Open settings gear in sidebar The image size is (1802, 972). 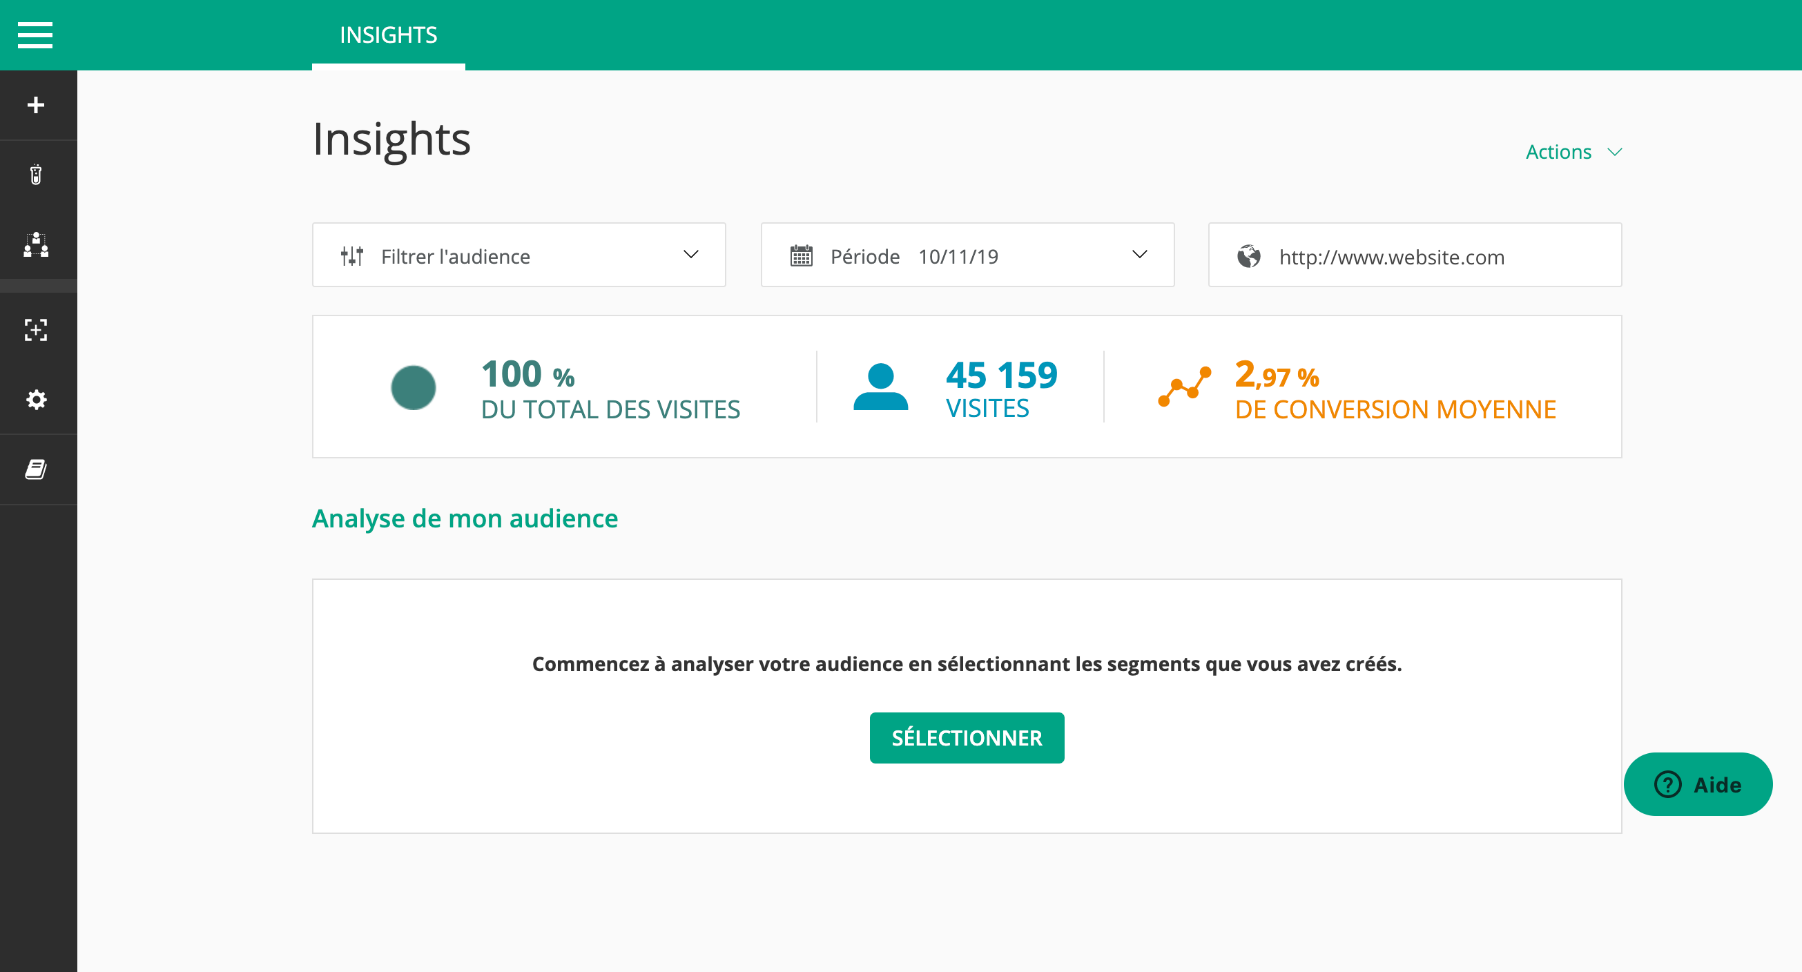click(36, 400)
